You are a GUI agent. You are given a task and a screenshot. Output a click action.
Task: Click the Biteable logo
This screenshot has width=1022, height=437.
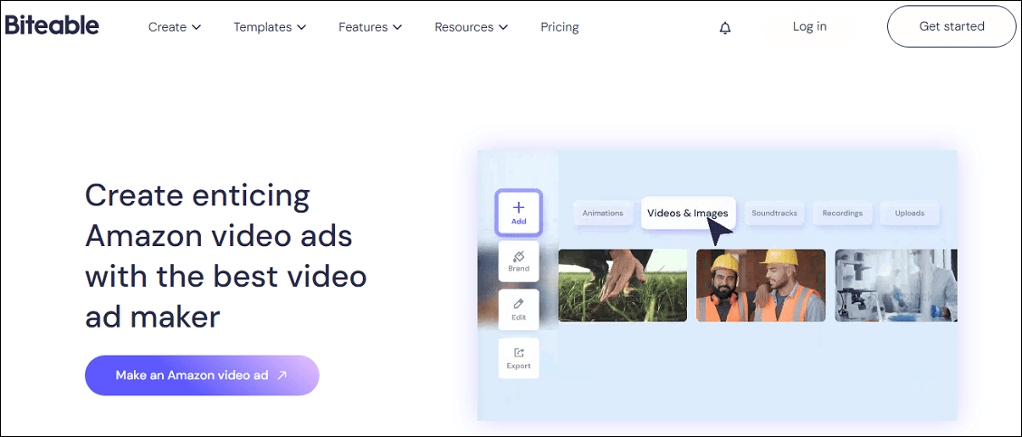53,25
